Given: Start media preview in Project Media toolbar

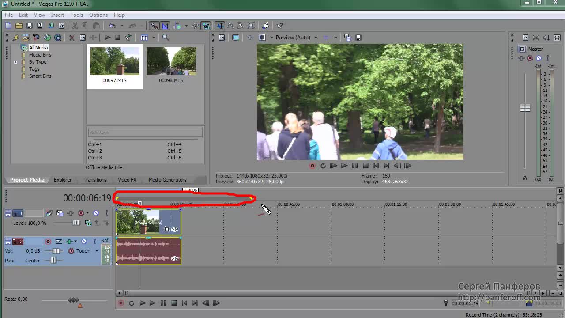Looking at the screenshot, I should 107,38.
